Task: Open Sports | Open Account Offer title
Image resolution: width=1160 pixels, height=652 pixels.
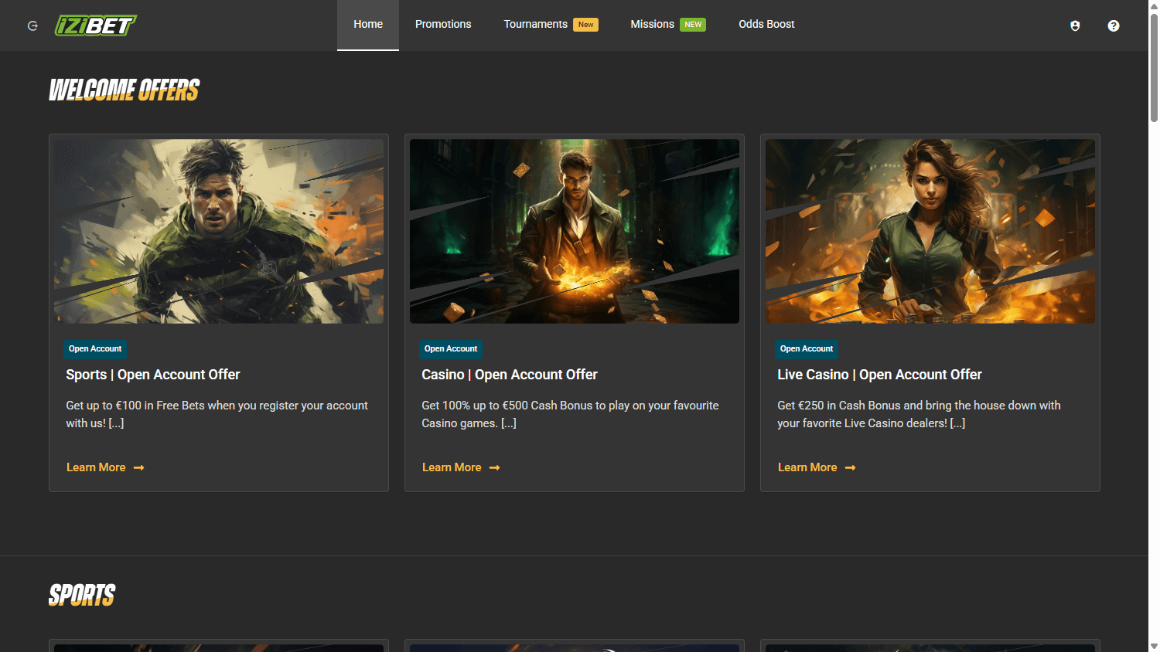Action: (153, 375)
